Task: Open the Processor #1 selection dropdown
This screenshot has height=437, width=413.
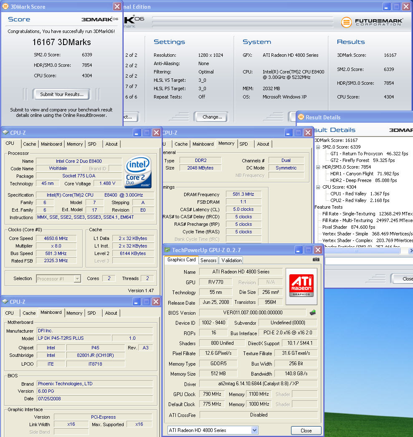Action: 77,279
